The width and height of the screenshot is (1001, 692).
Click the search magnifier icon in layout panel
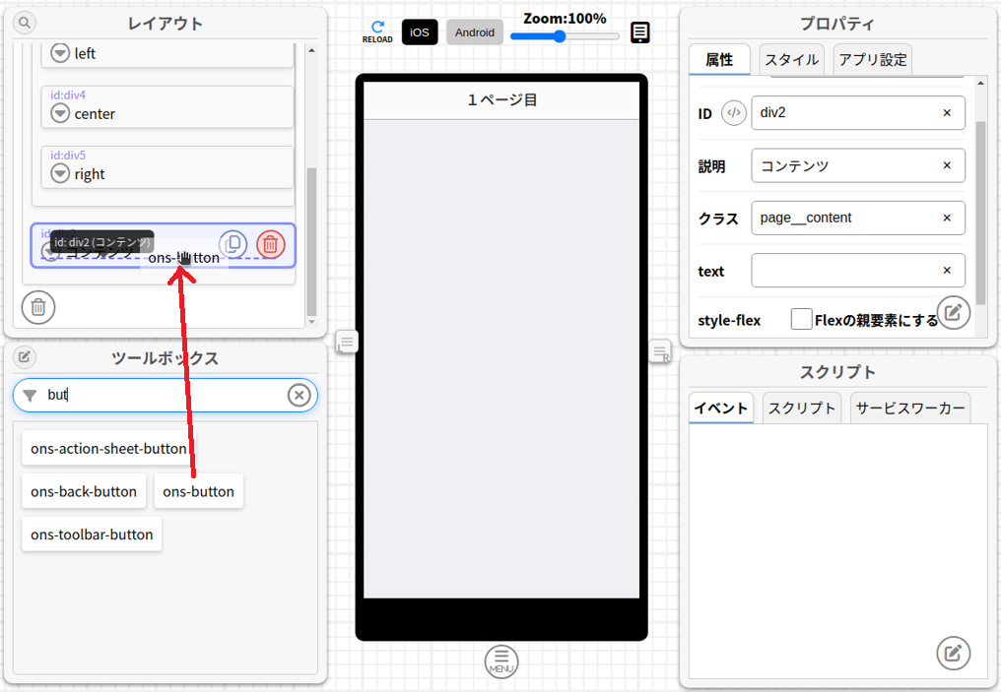point(25,23)
